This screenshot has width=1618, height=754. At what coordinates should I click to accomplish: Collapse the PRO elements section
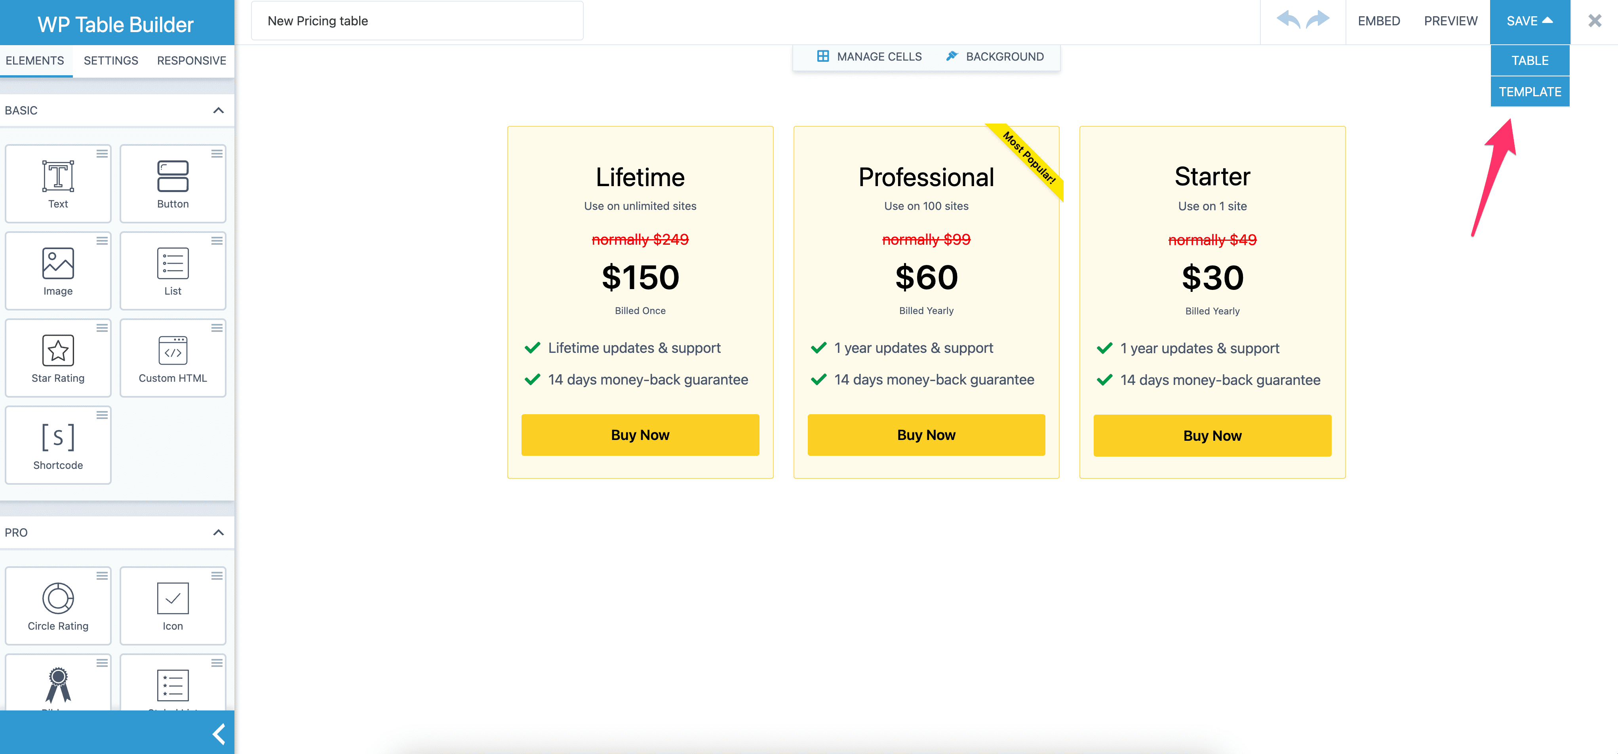[218, 533]
